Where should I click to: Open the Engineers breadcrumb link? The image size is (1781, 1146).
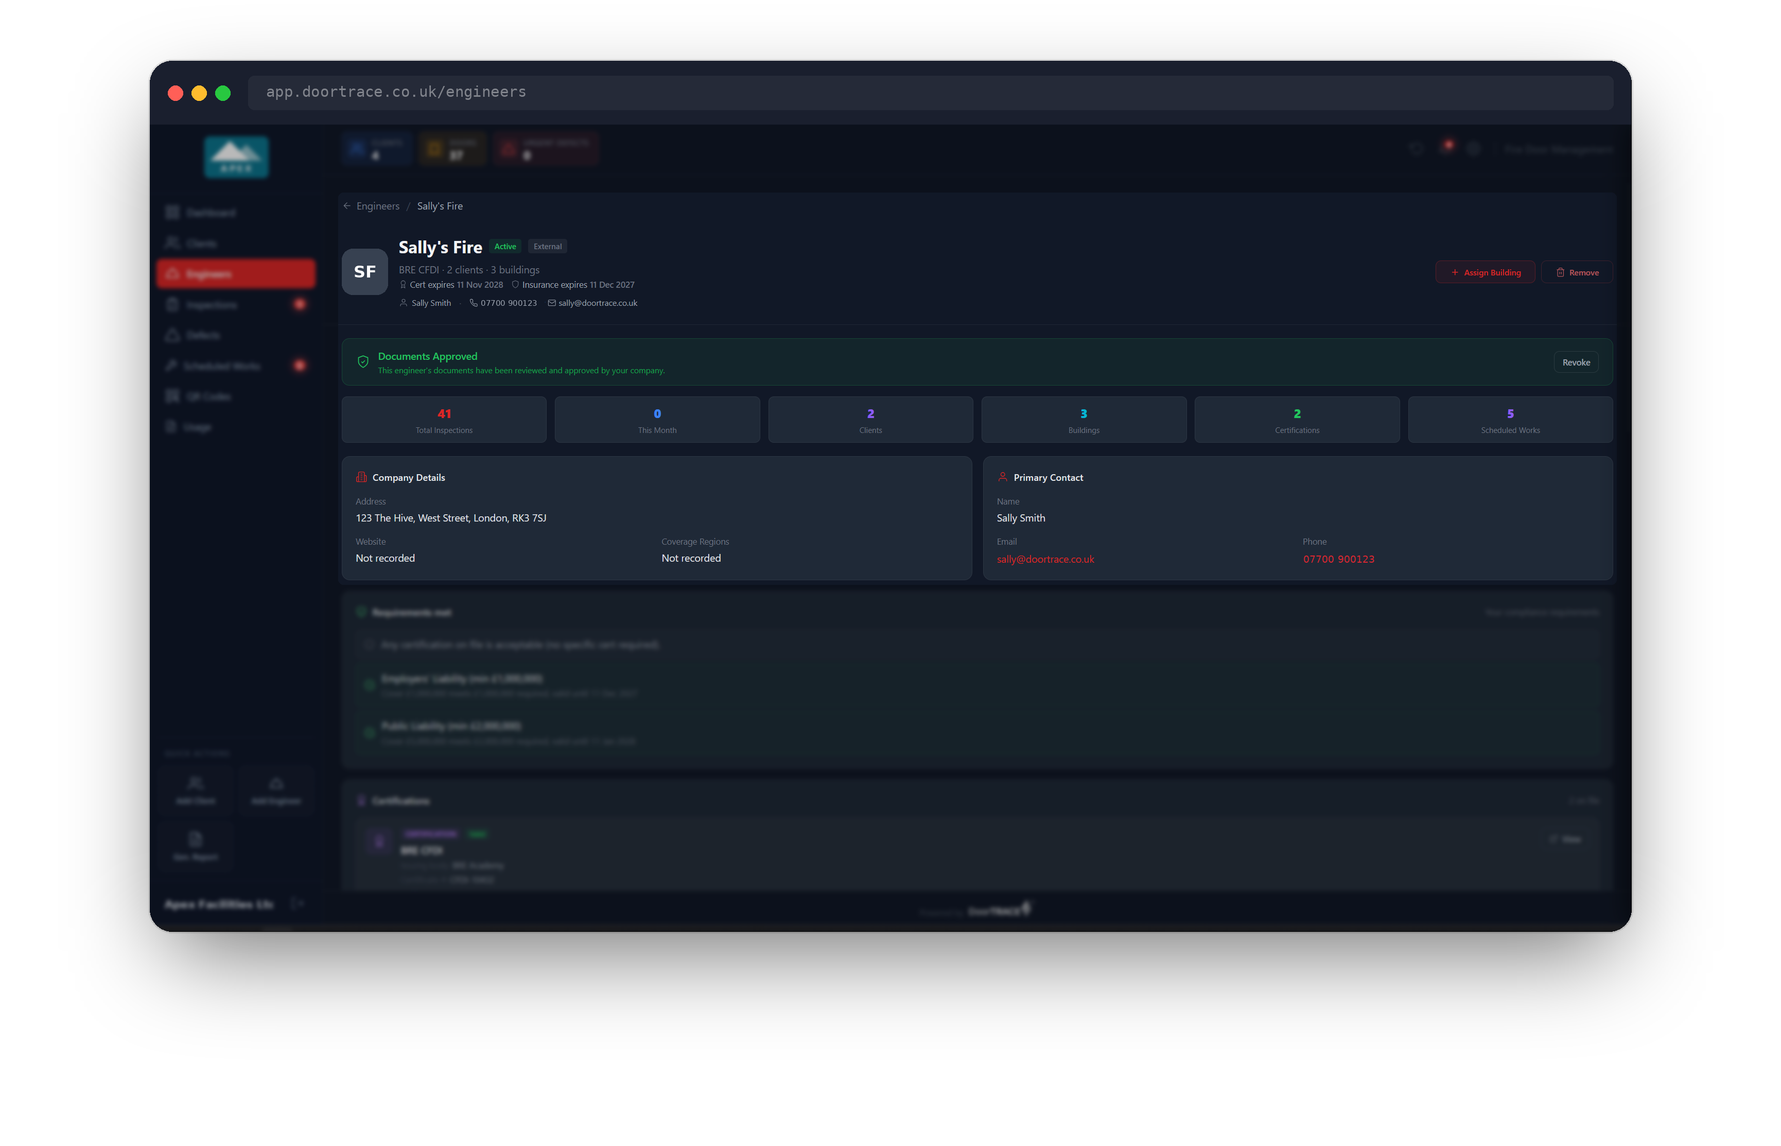tap(378, 206)
